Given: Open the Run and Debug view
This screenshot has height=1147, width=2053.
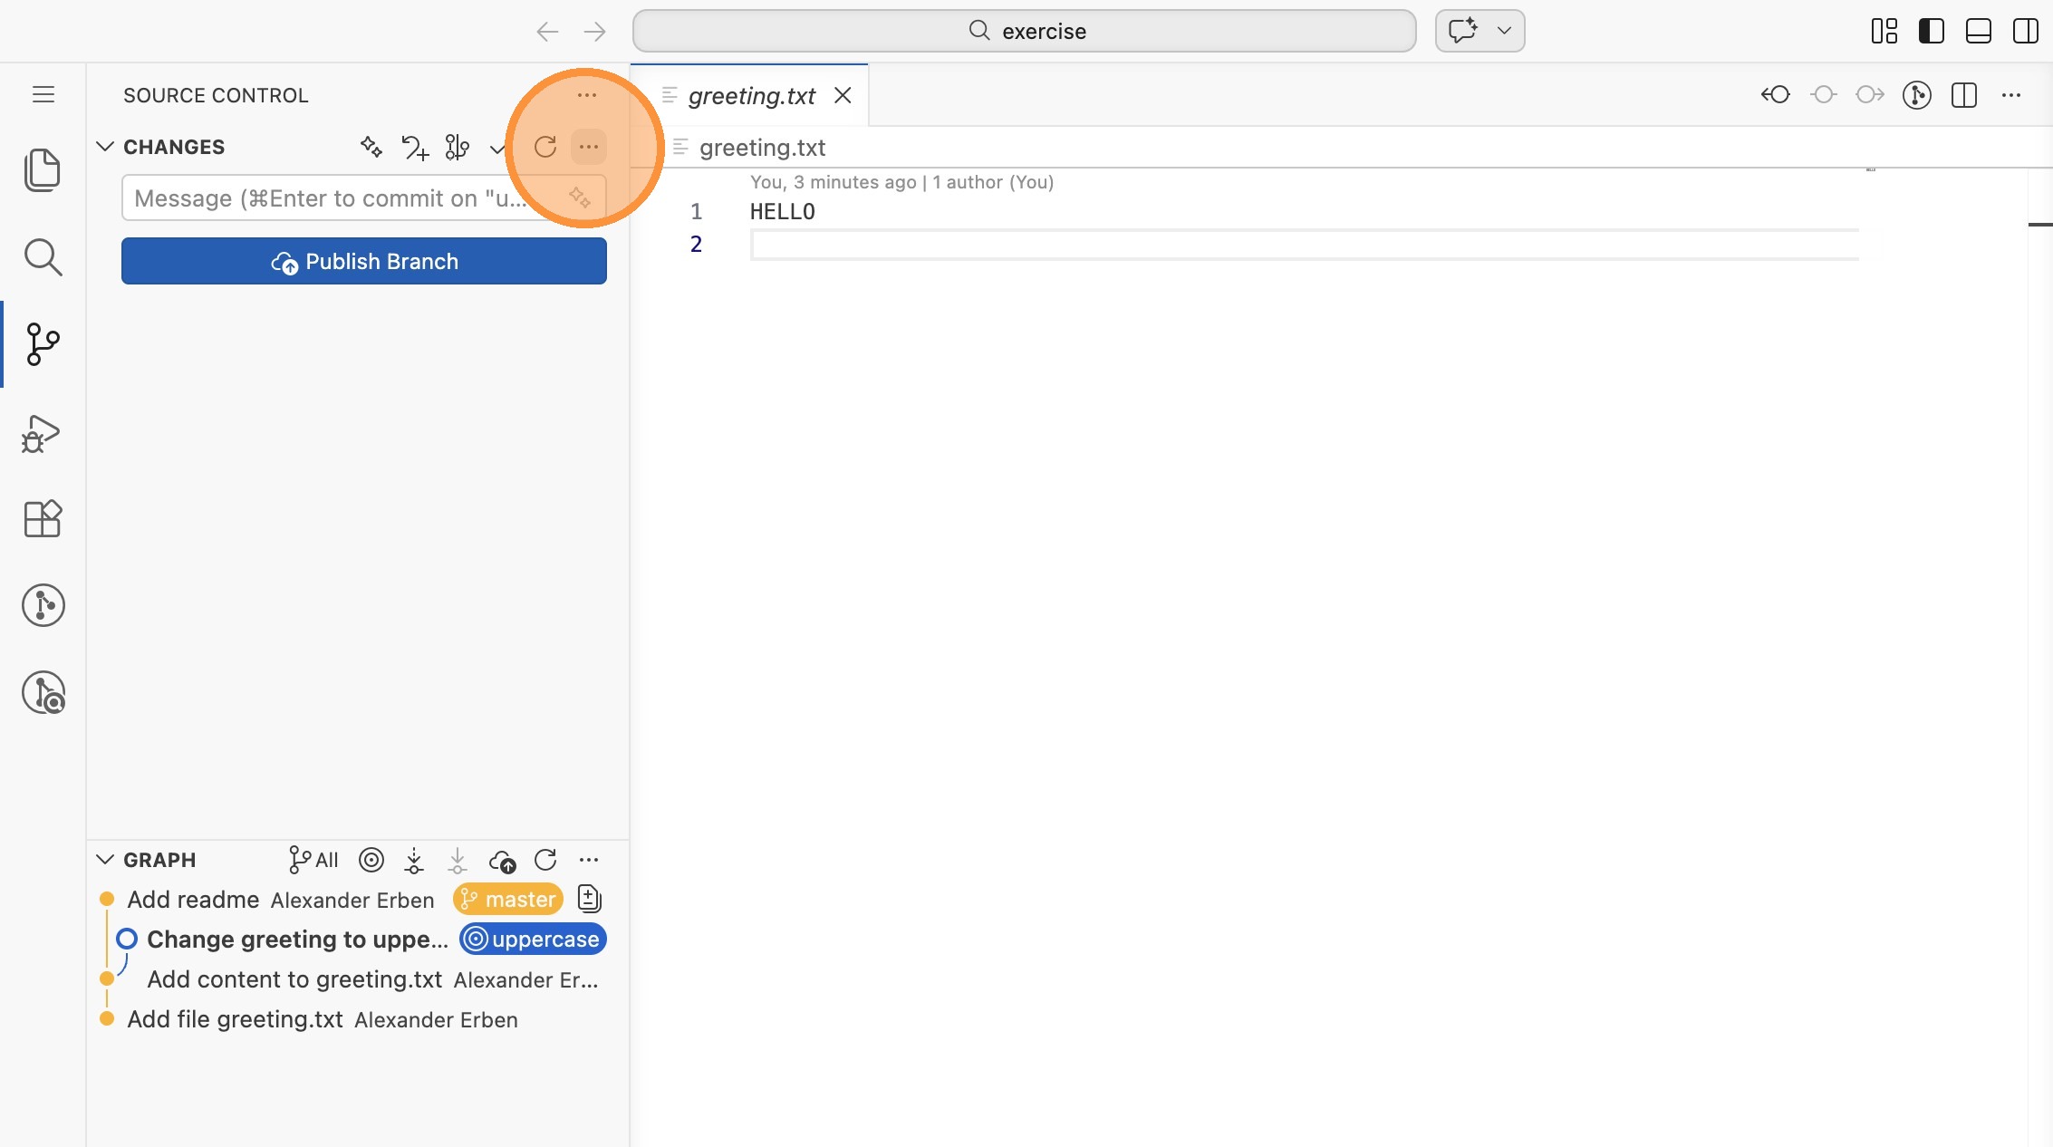Looking at the screenshot, I should pos(42,433).
